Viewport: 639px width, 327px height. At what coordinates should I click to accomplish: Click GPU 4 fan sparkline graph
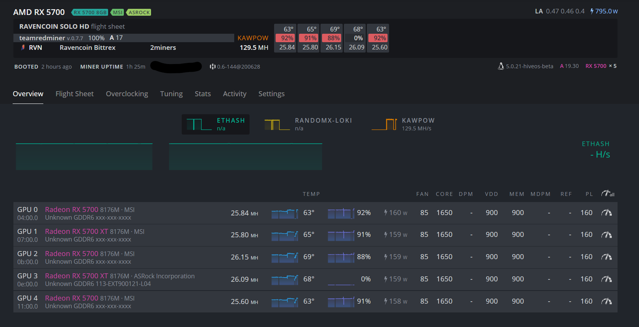pyautogui.click(x=341, y=302)
